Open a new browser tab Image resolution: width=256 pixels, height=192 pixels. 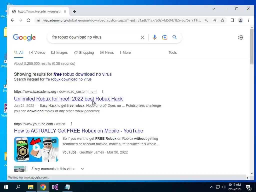74,11
